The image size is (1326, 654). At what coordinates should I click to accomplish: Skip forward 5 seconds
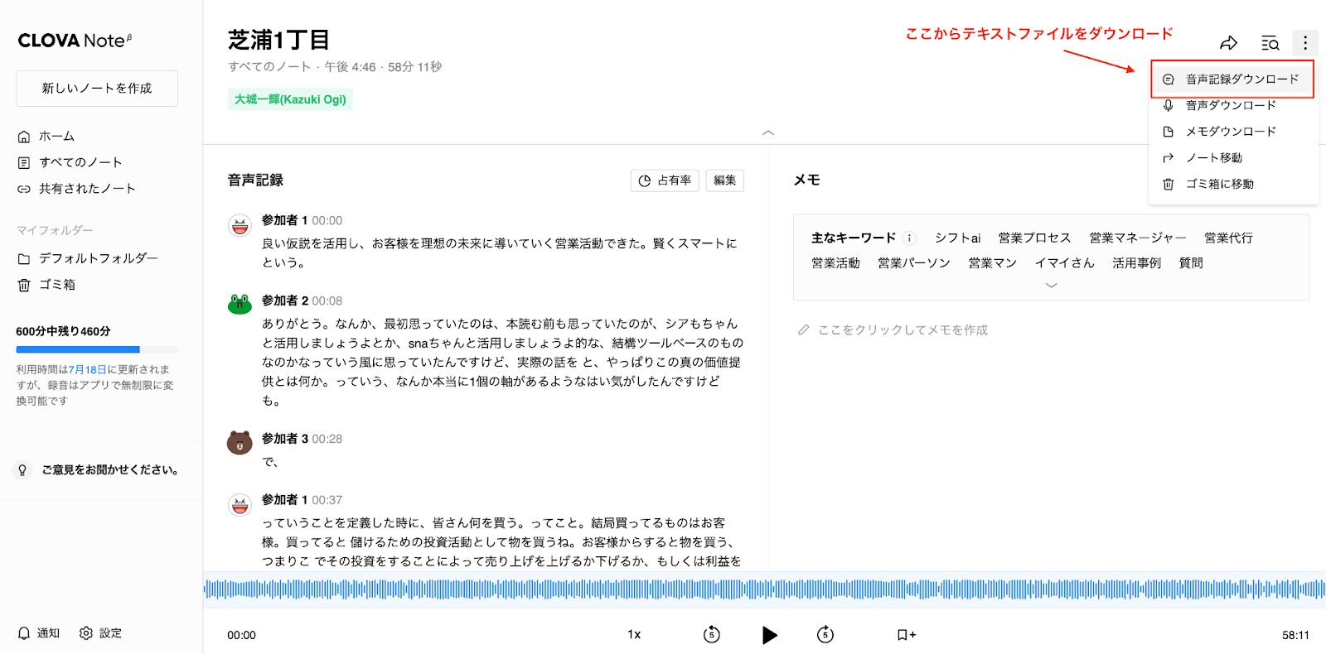(825, 635)
